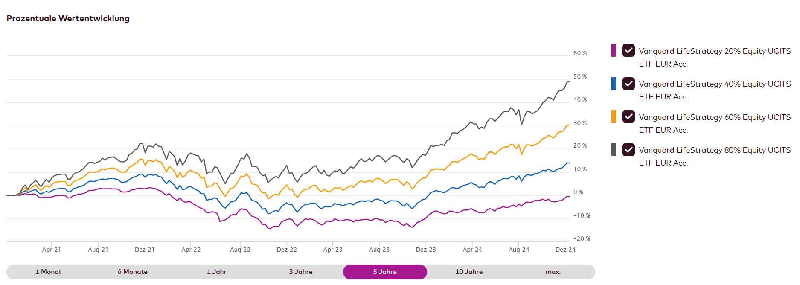Screen dimensions: 800x285
Task: Click the gray 80% Equity color swatch
Action: (614, 150)
